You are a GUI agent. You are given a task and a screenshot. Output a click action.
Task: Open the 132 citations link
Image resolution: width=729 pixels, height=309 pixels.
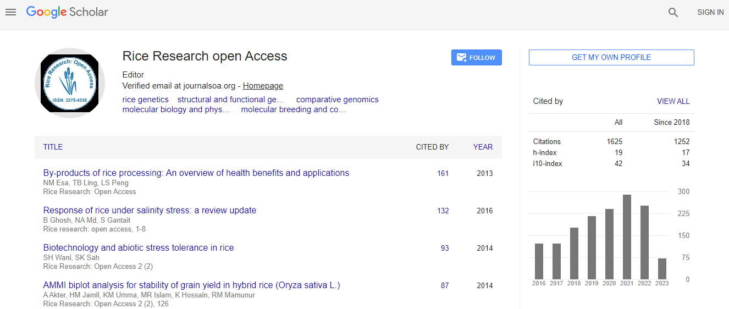pos(443,211)
